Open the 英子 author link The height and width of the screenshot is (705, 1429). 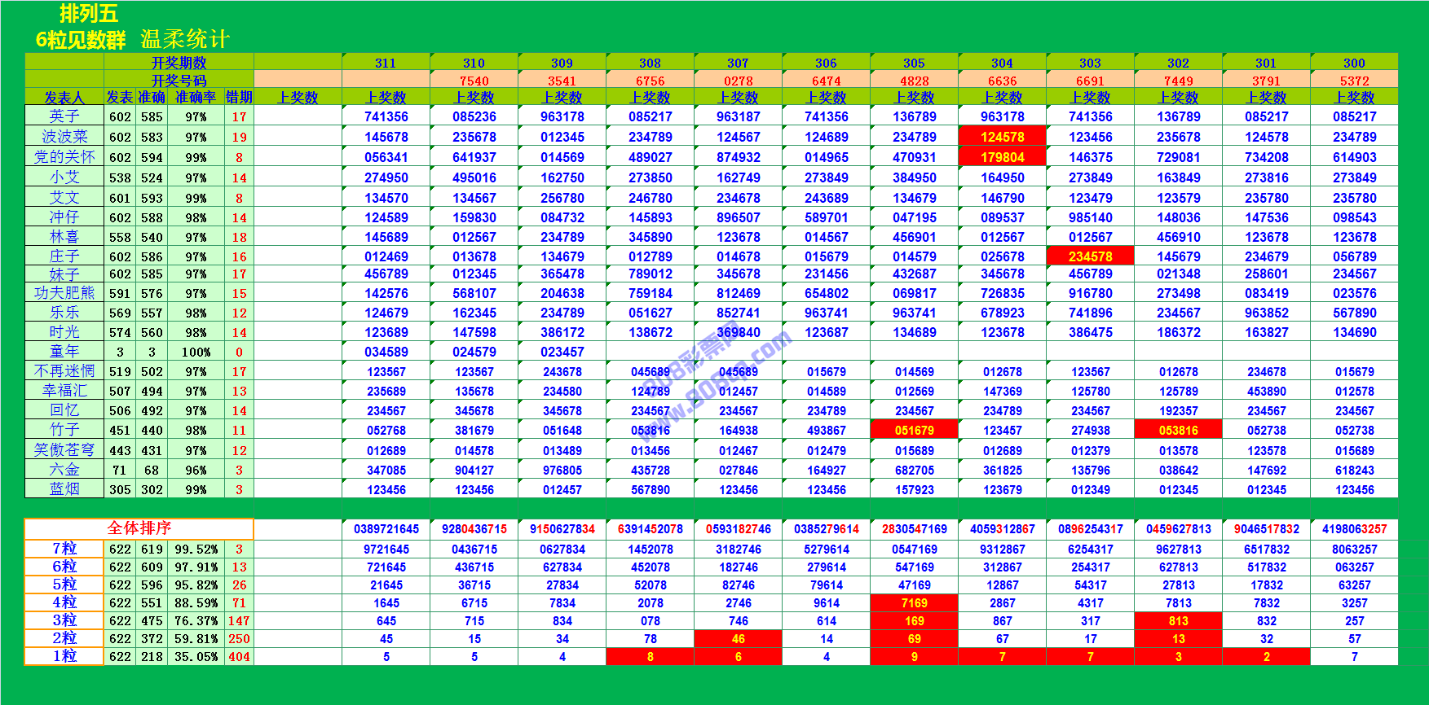pos(64,116)
